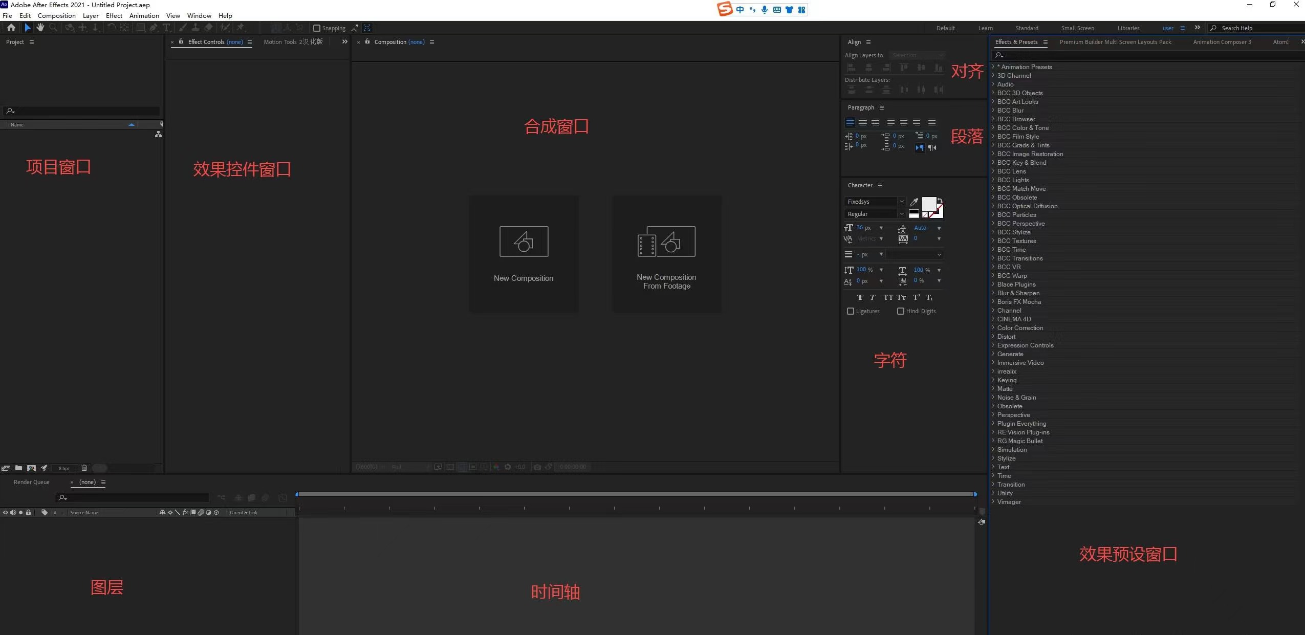Select the Rotation tool
The width and height of the screenshot is (1305, 635).
click(x=111, y=28)
